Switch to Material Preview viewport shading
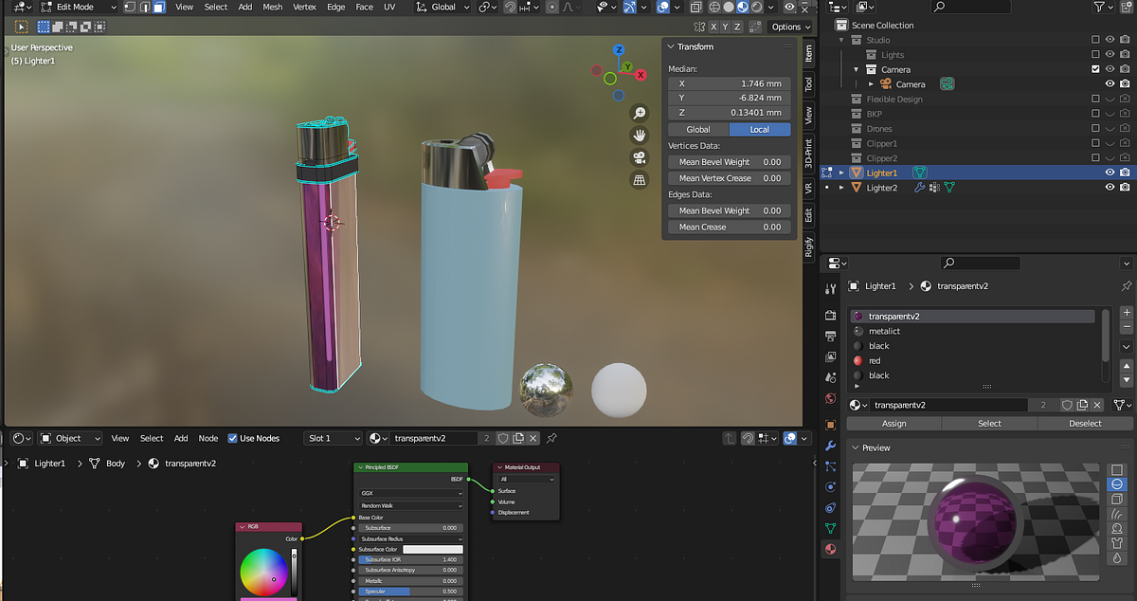Screen dimensions: 1137x601 tap(743, 8)
